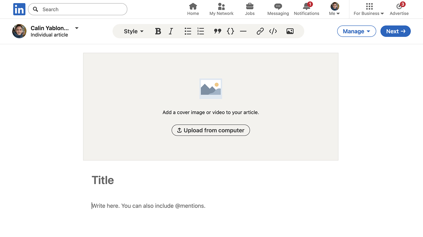Check your Notifications
Screen dimensions: 423x237
coord(307,9)
